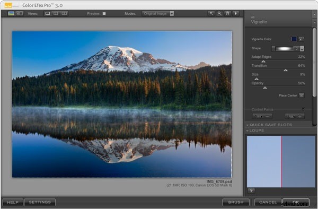Choose the arrow selection tool
Screen dimensions: 318x209
[211, 14]
